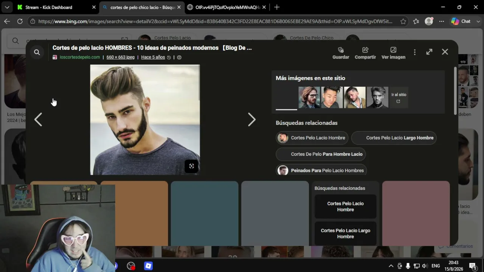This screenshot has width=484, height=272.
Task: Click the microphone icon in system tray
Action: (x=408, y=266)
